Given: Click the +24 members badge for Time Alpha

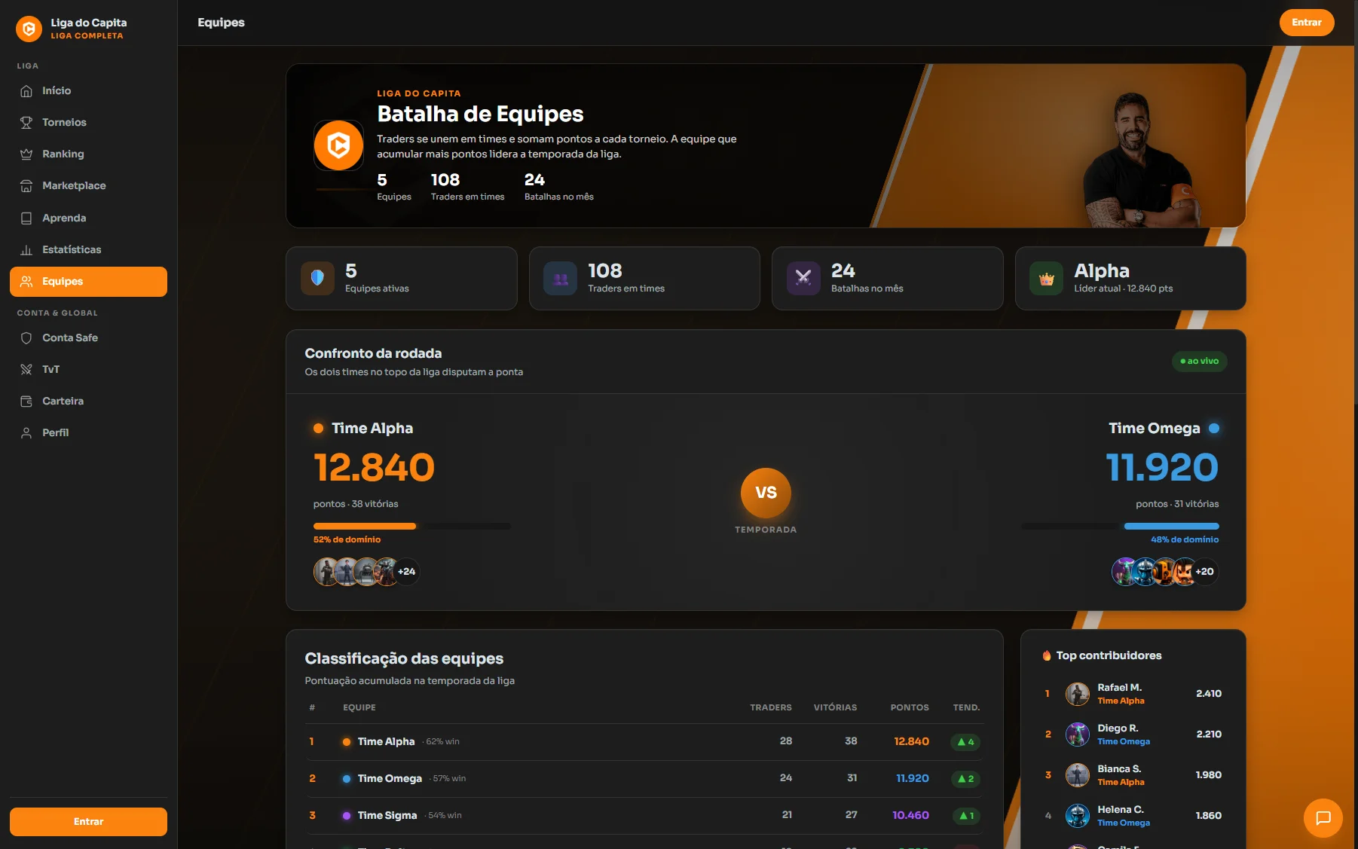Looking at the screenshot, I should 406,572.
